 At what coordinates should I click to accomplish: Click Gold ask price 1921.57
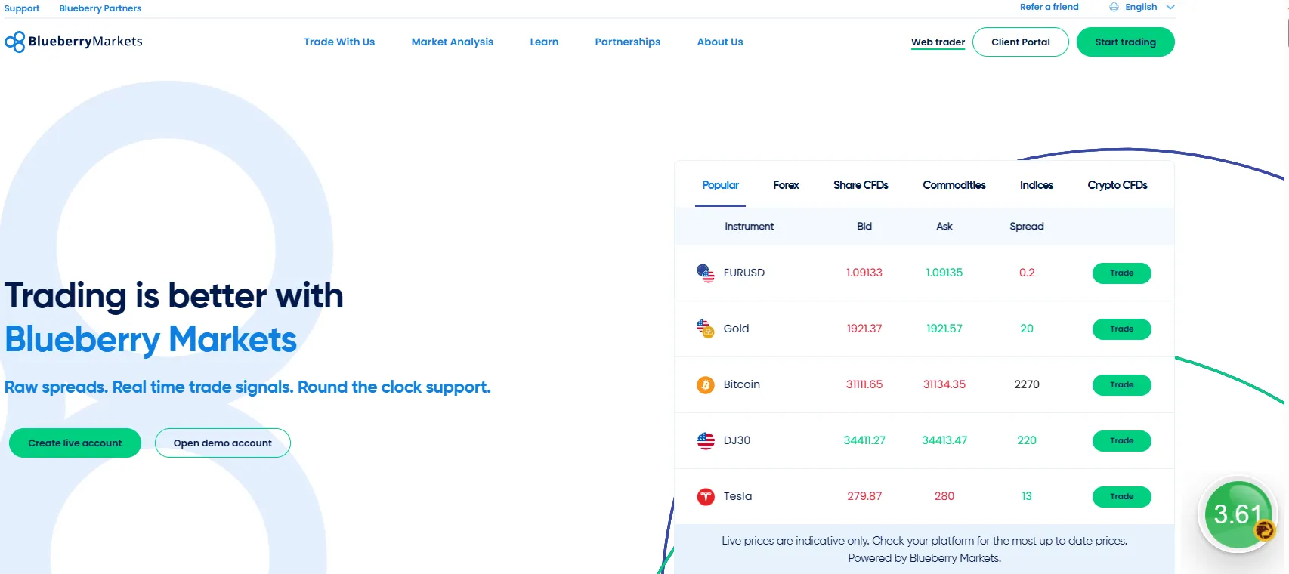coord(944,329)
